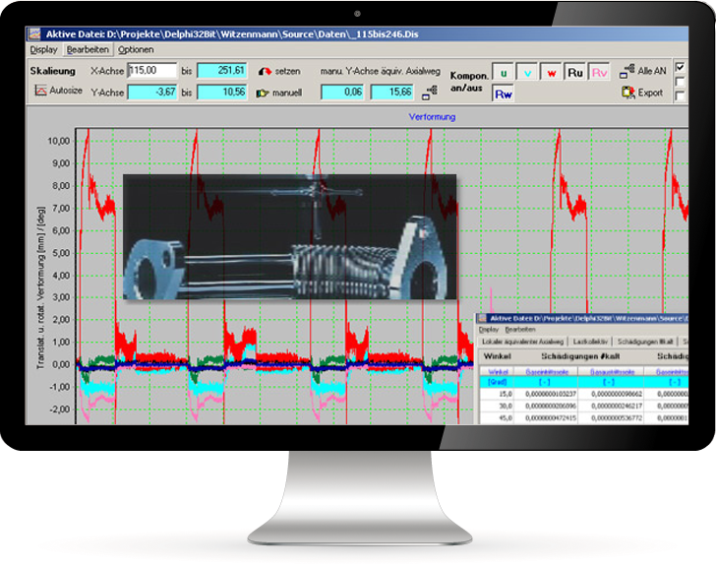The height and width of the screenshot is (568, 716).
Task: Toggle the green 'u' component button
Action: (503, 73)
